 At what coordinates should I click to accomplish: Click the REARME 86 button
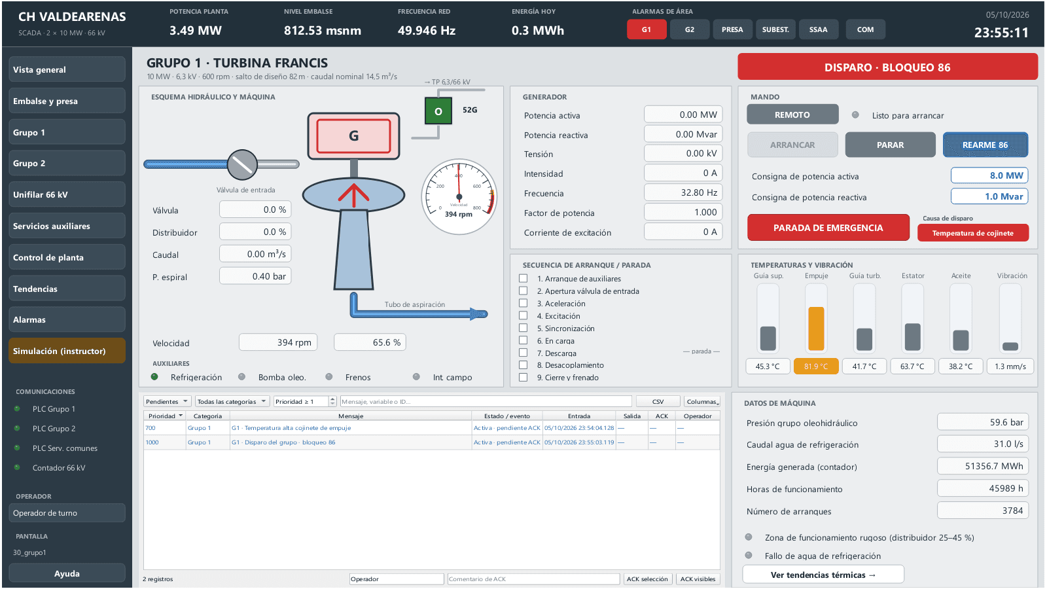coord(985,145)
